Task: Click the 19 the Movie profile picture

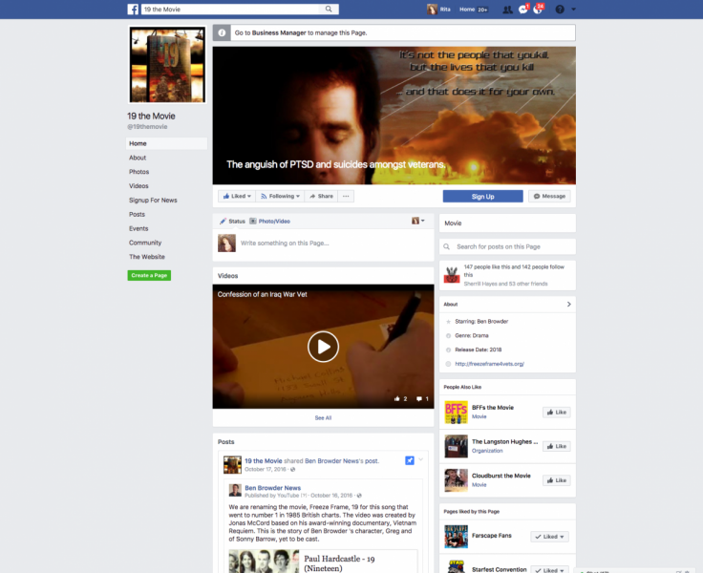Action: click(x=167, y=65)
